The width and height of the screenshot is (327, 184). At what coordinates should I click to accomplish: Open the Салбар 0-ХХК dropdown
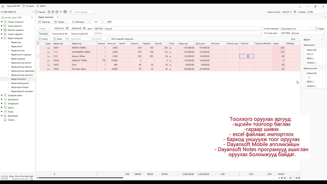[316, 12]
